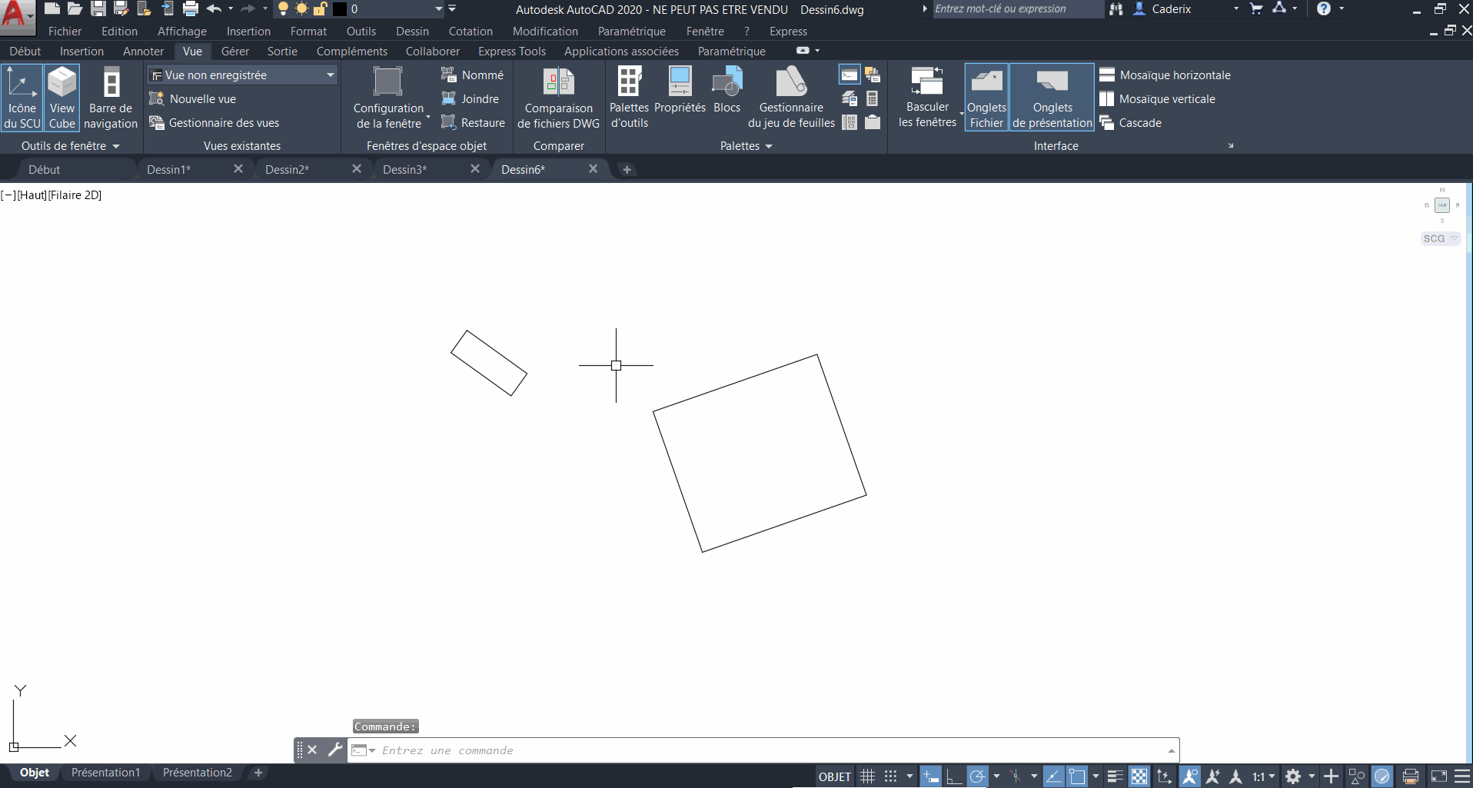The height and width of the screenshot is (788, 1473).
Task: Open the Express Tools ribbon tab
Action: [511, 51]
